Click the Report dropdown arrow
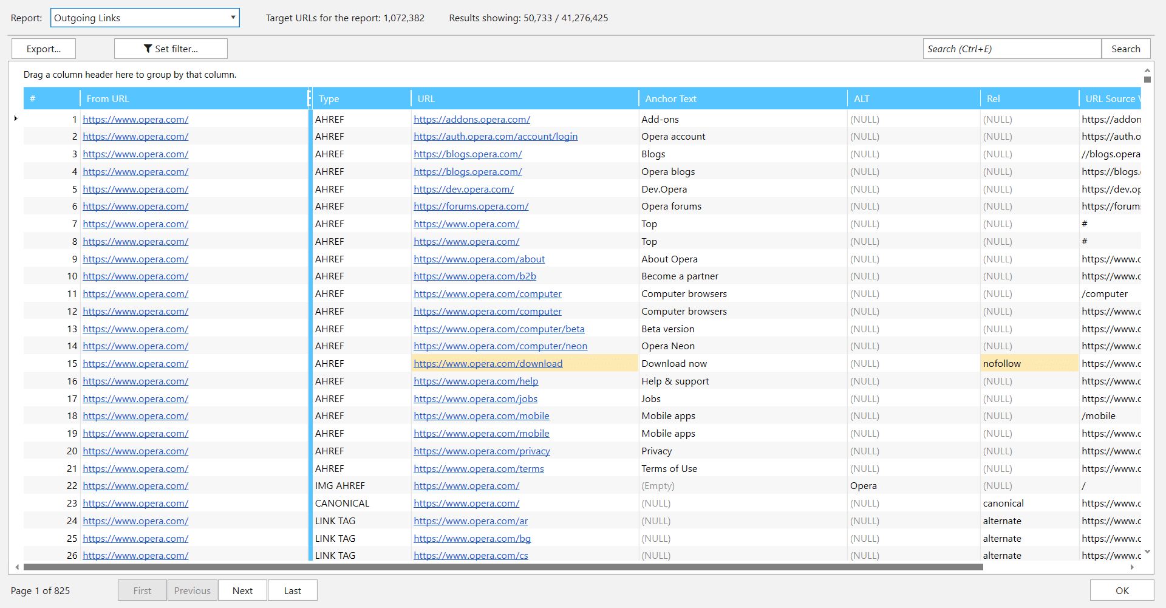The width and height of the screenshot is (1166, 608). coord(233,18)
